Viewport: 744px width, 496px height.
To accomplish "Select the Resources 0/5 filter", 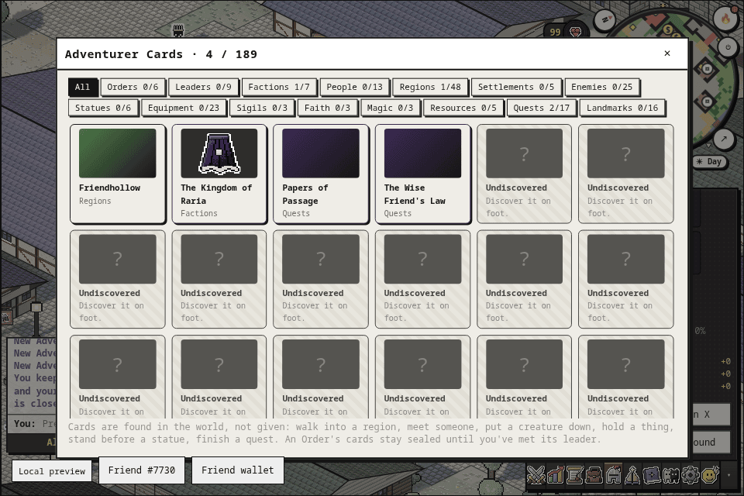I will click(x=463, y=108).
